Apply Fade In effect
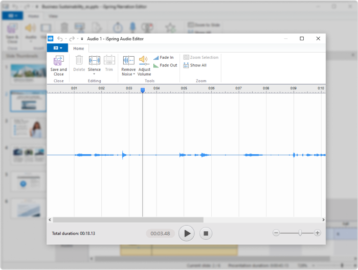The width and height of the screenshot is (358, 270). [x=164, y=57]
